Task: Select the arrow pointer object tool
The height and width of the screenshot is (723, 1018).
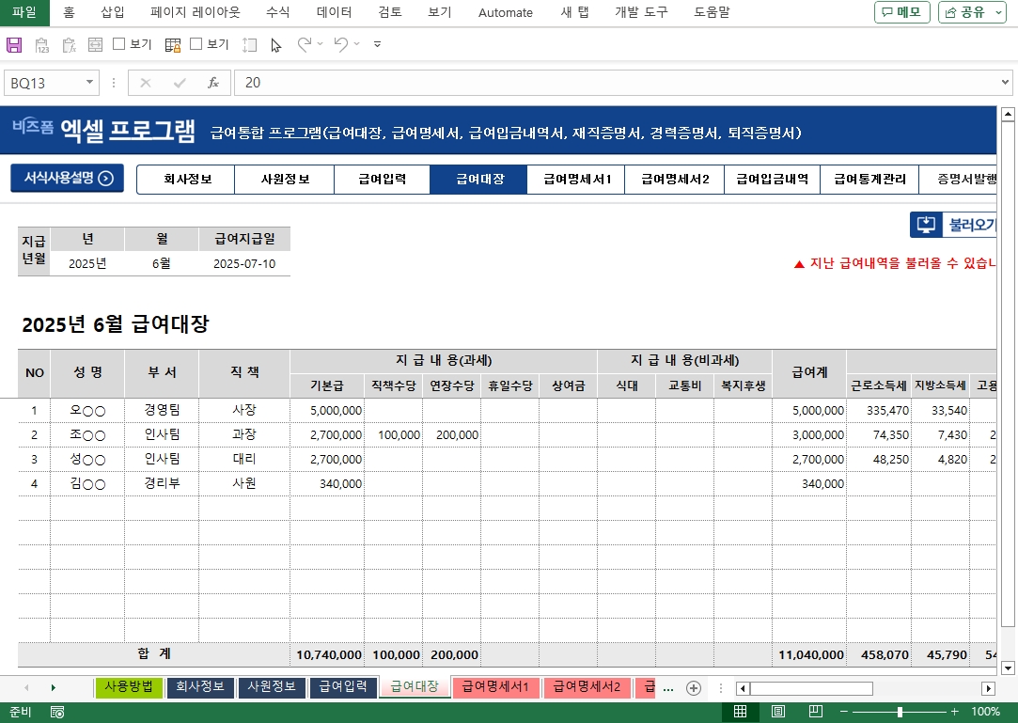Action: 276,44
